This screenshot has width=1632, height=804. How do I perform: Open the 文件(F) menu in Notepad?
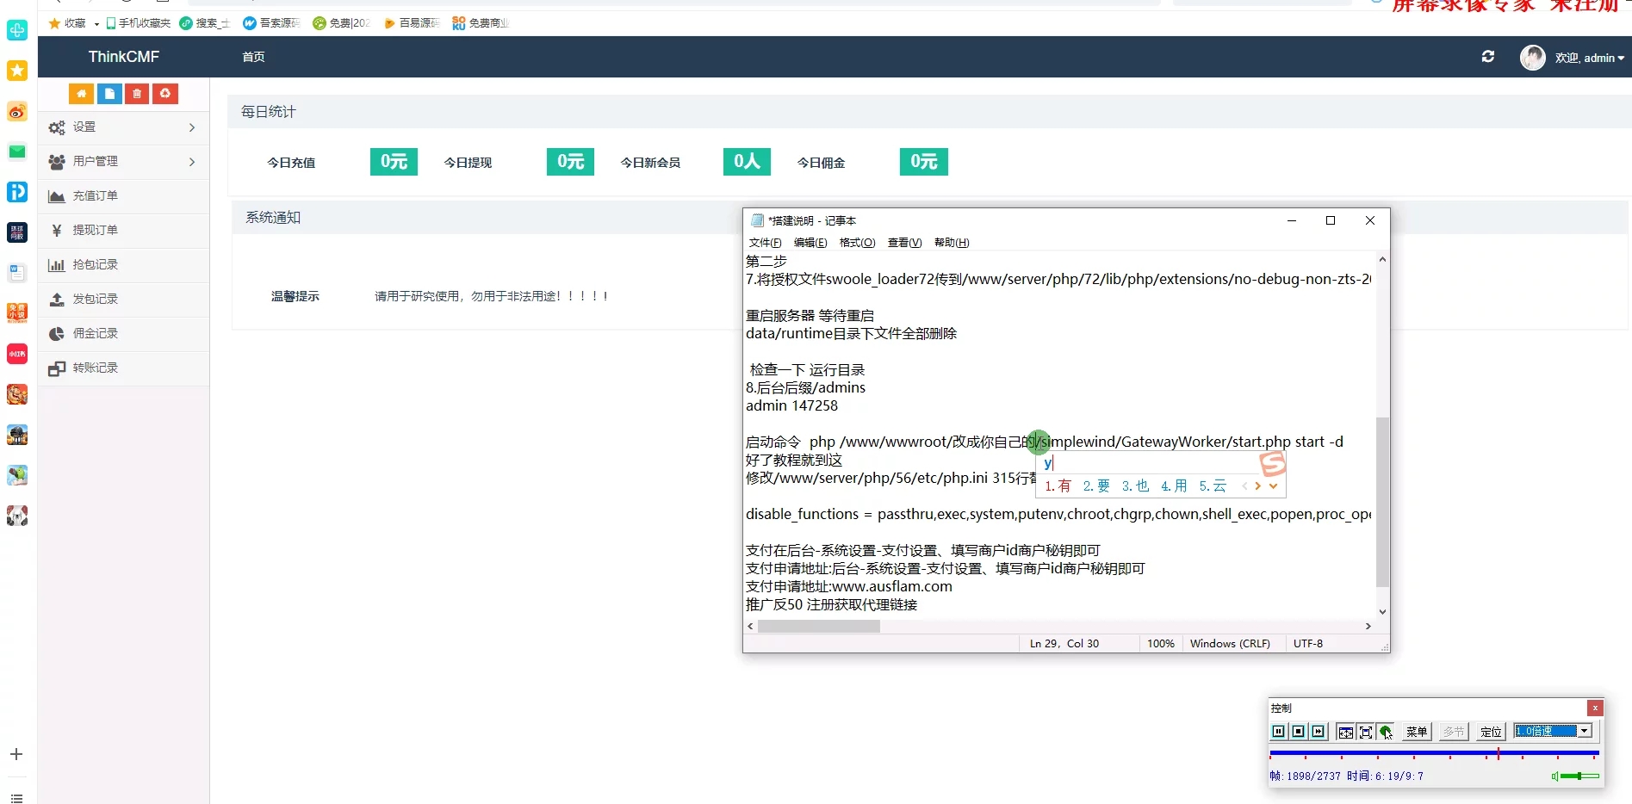765,243
